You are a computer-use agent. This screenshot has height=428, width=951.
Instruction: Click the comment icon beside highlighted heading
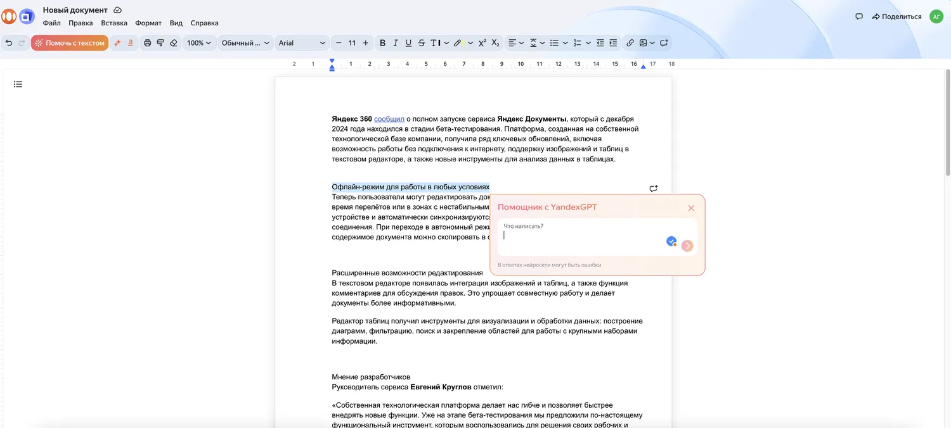tap(654, 188)
